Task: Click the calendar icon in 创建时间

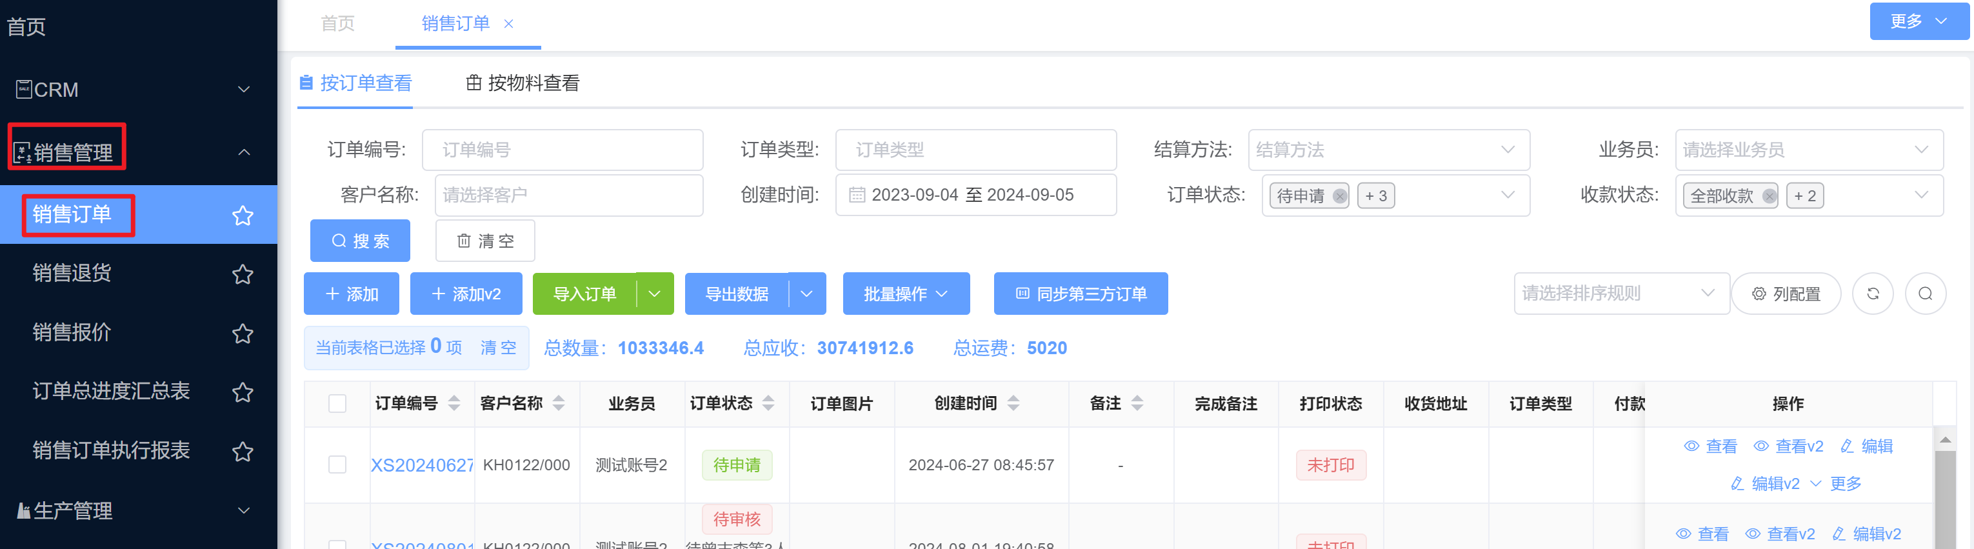Action: (857, 195)
